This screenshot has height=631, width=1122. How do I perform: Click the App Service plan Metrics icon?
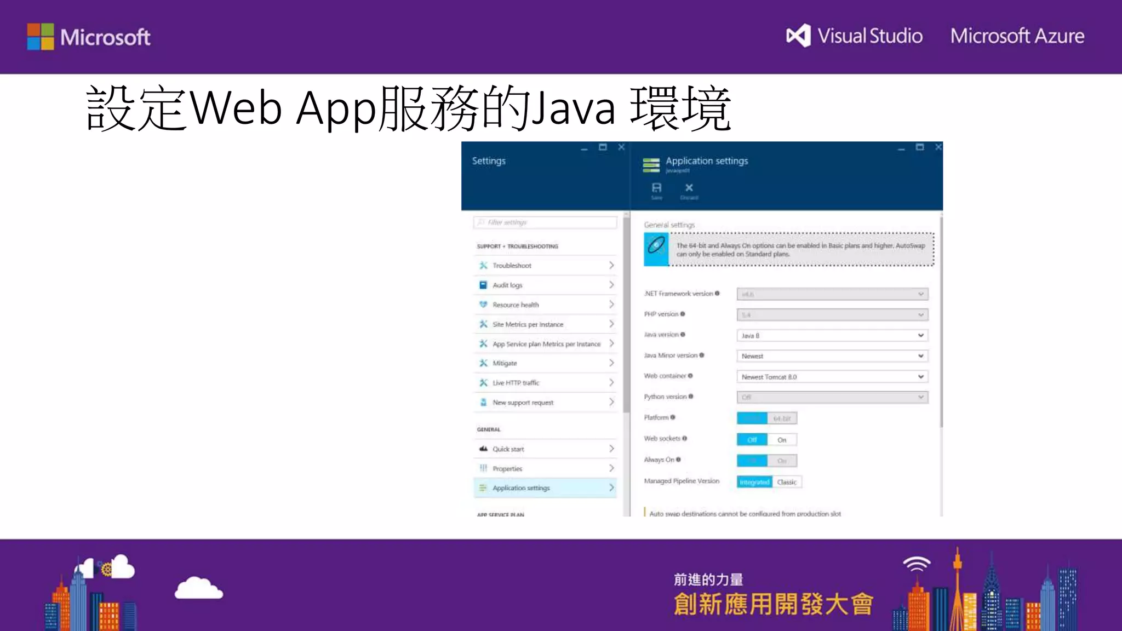483,344
